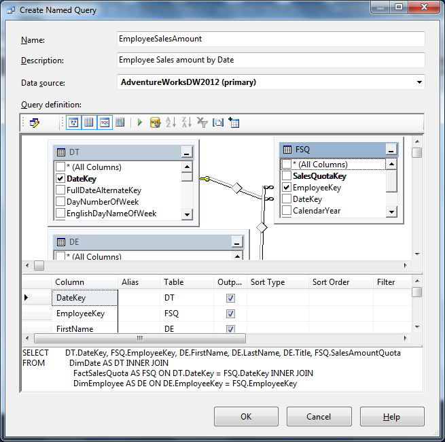Click DT column list up arrow

click(x=187, y=167)
